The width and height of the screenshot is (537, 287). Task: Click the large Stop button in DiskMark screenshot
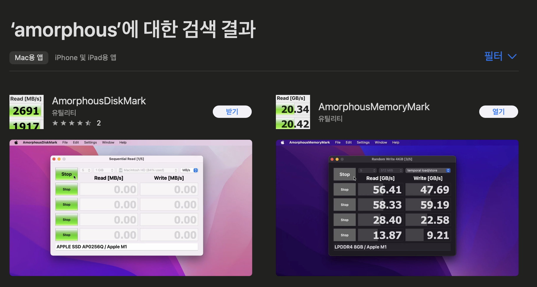[x=67, y=174]
